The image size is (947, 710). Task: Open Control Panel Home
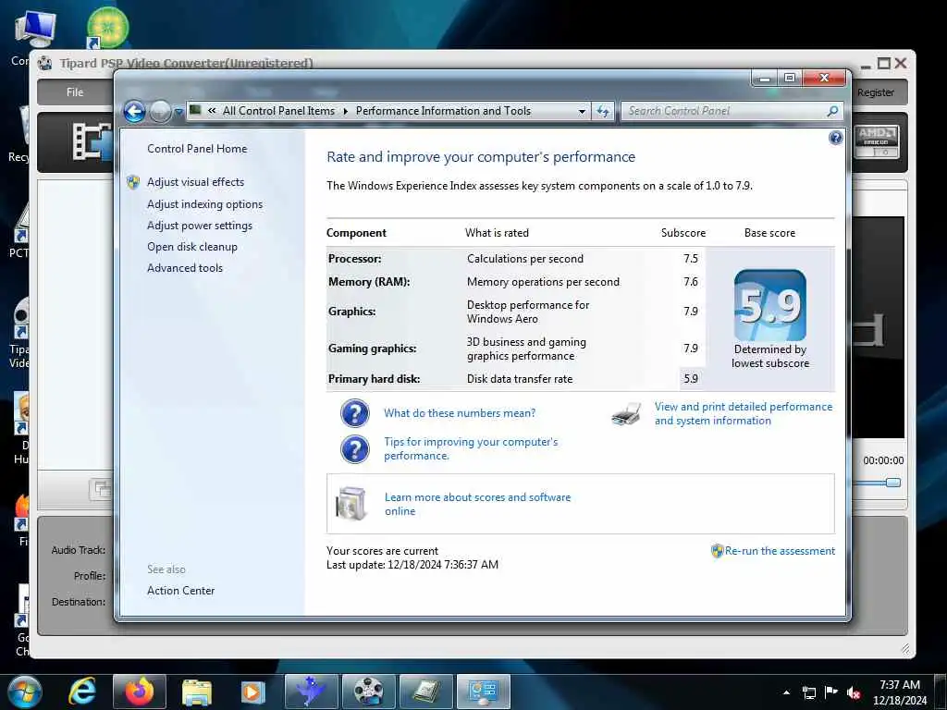click(197, 149)
